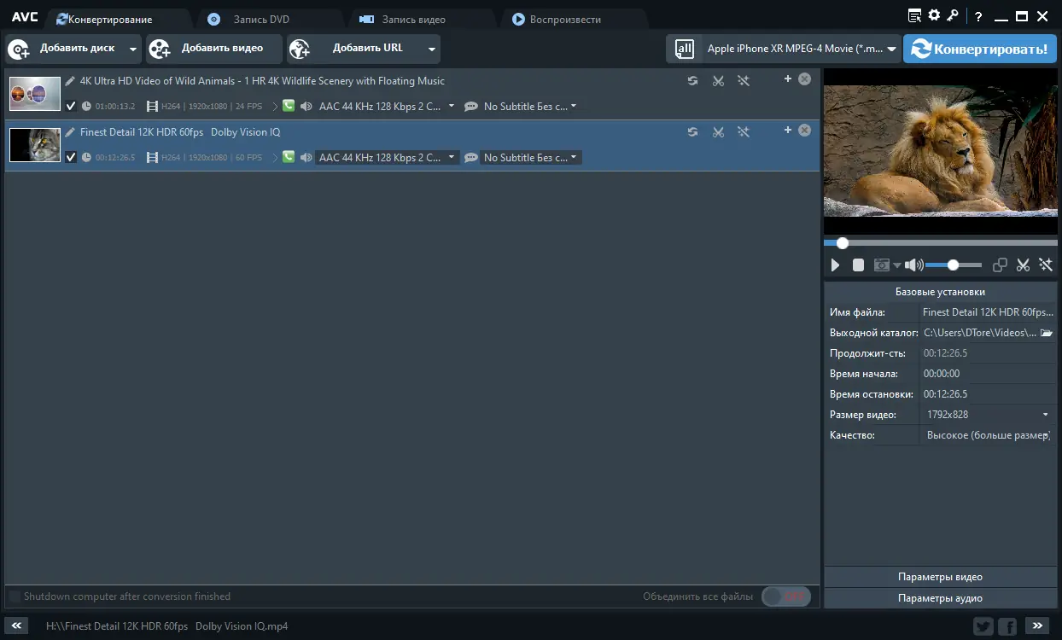The image size is (1062, 640).
Task: Expand the Добавить URL dropdown arrow
Action: point(432,49)
